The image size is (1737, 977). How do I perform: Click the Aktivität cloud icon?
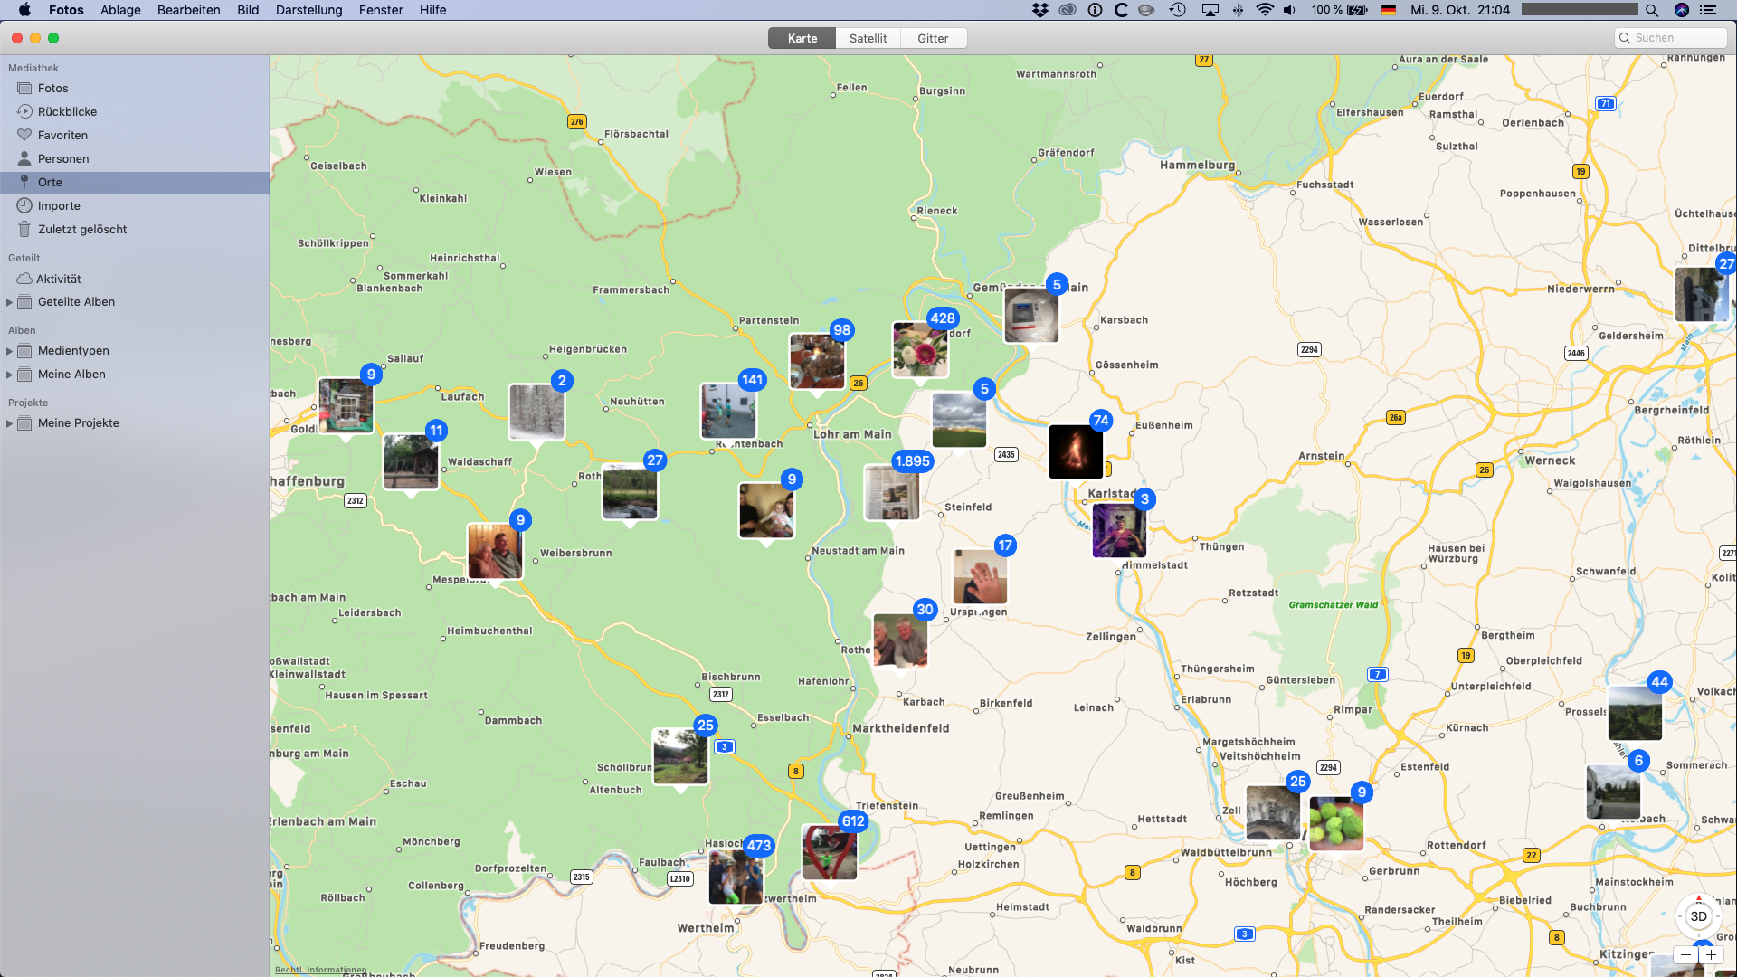[x=24, y=279]
